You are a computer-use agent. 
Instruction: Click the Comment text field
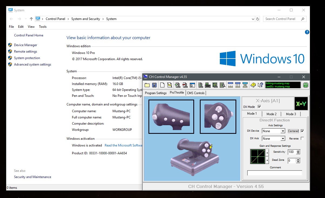275,173
